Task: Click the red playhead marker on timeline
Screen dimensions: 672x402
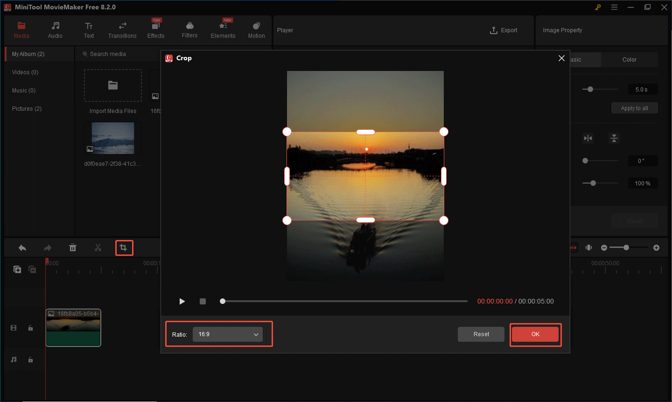Action: tap(47, 261)
